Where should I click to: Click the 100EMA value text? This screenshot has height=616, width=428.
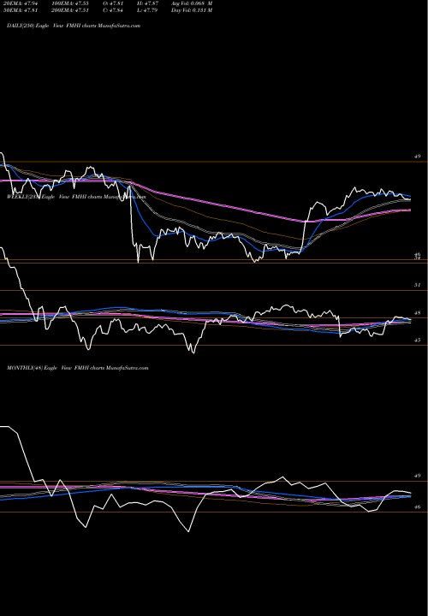click(x=72, y=3)
